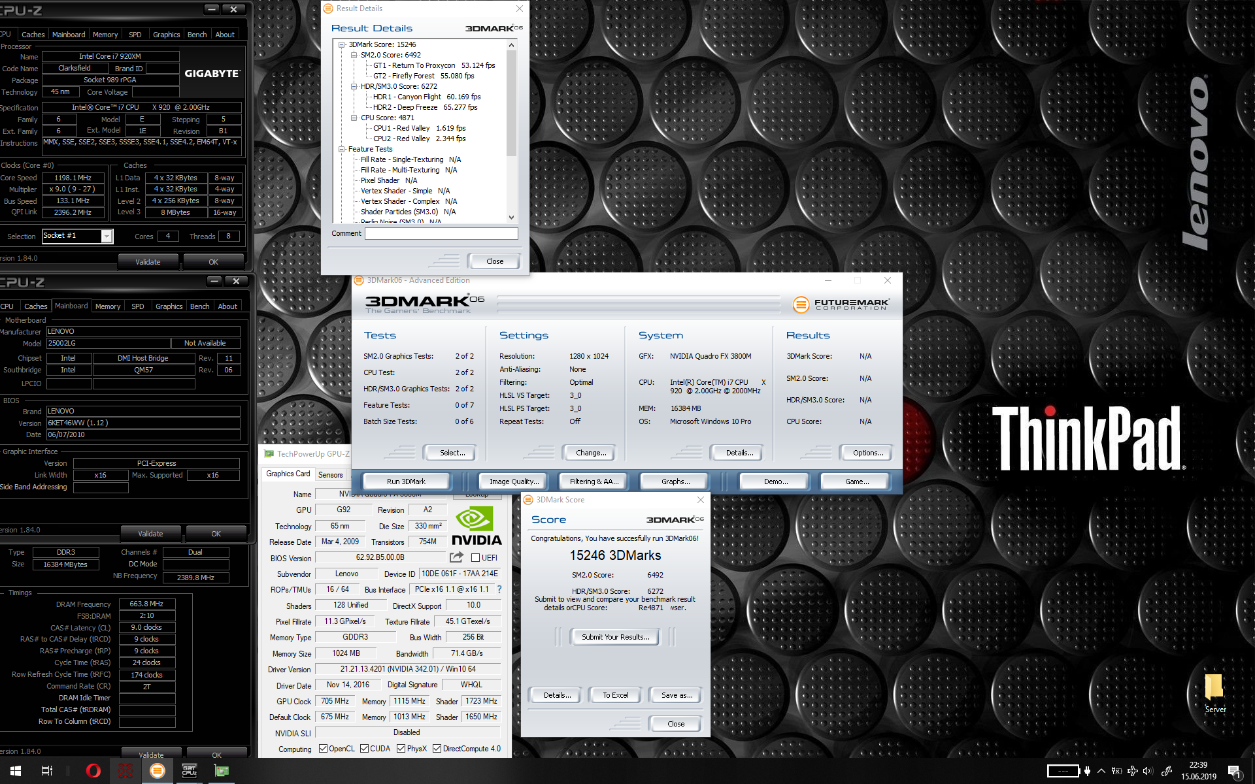Toggle the UEFI checkbox in GPU-Z
The width and height of the screenshot is (1255, 784).
pyautogui.click(x=475, y=558)
